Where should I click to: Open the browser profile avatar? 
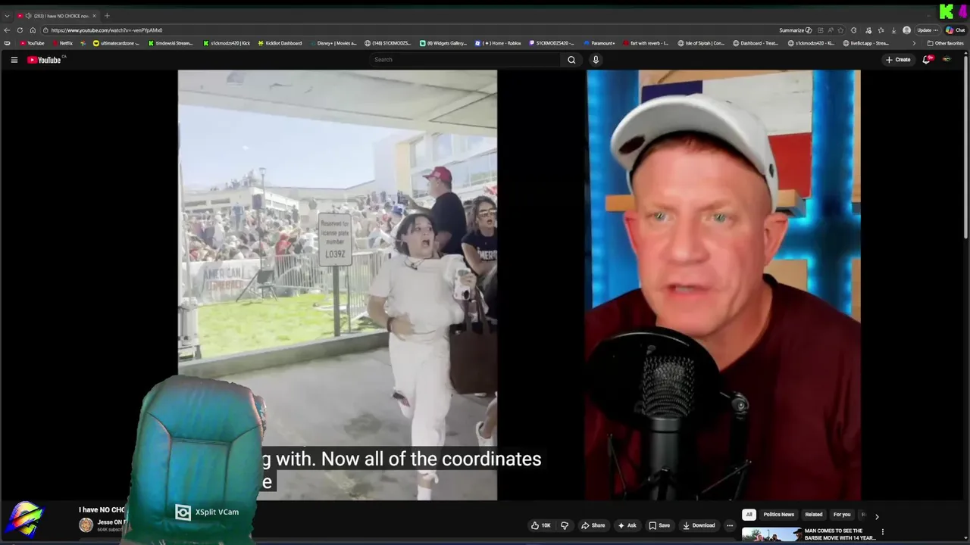point(906,30)
